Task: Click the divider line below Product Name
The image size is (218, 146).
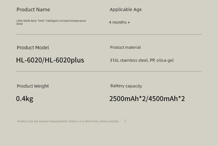Action: (x=109, y=34)
